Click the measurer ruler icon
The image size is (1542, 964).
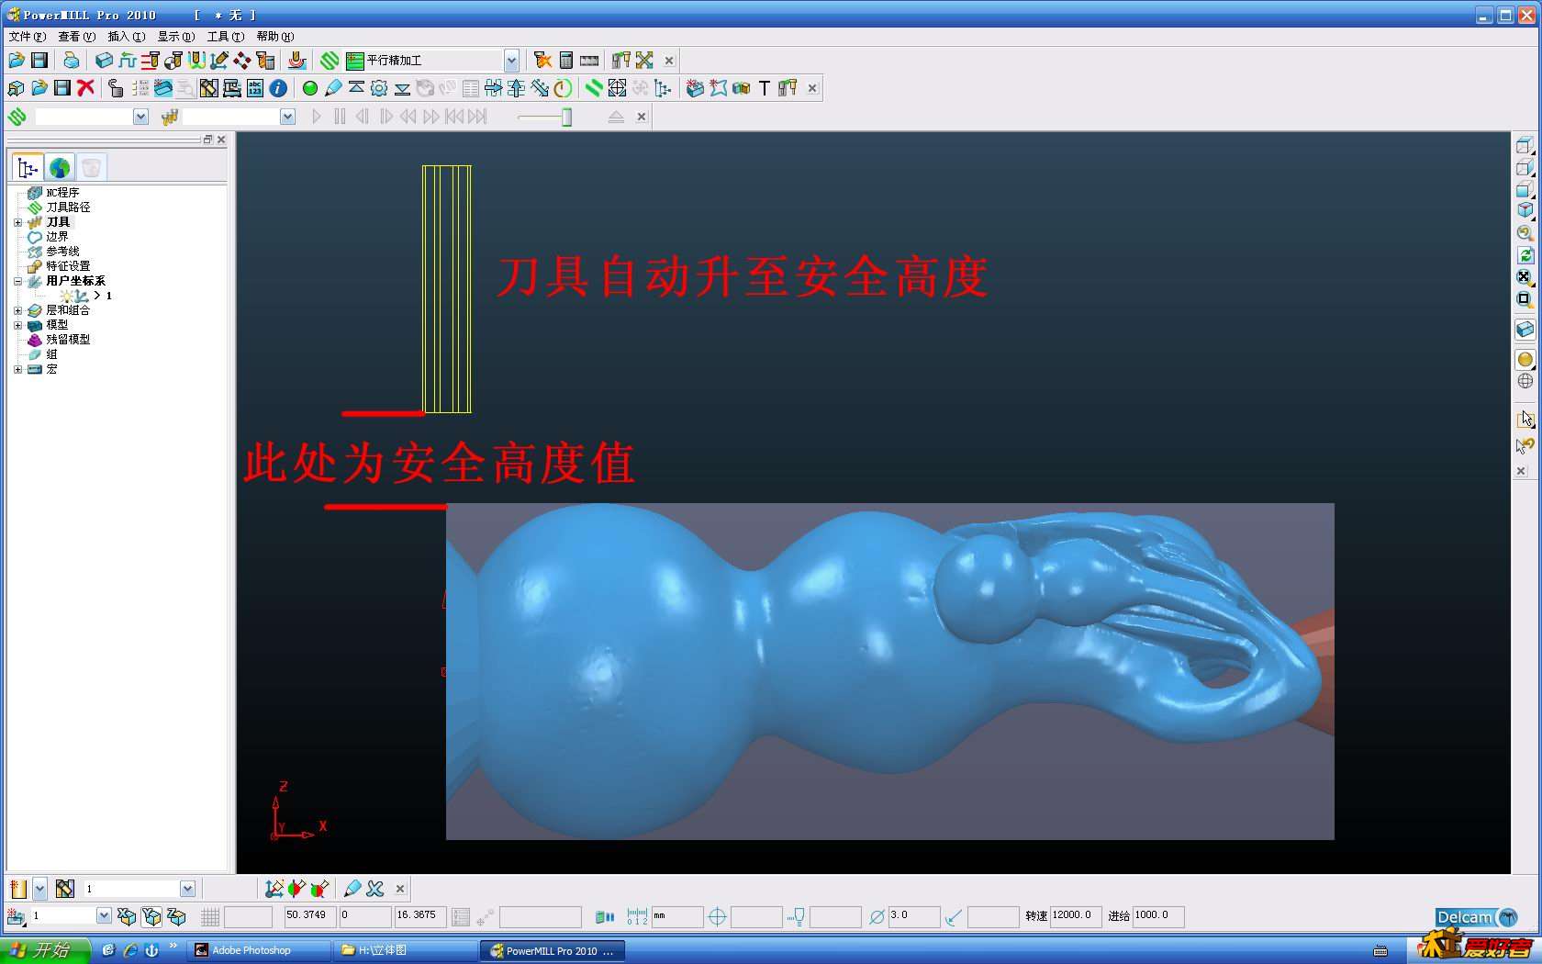tap(589, 61)
